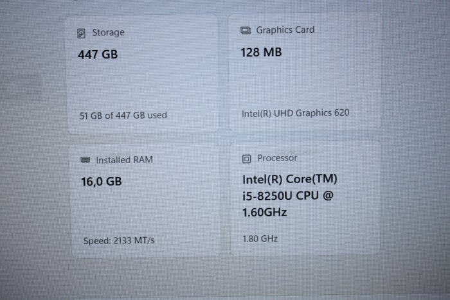
Task: Open the "51 GB of 447 GB used" detail
Action: click(x=122, y=116)
